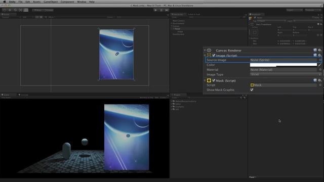This screenshot has width=324, height=182.
Task: Open the GameObject menu
Action: pyautogui.click(x=51, y=2)
